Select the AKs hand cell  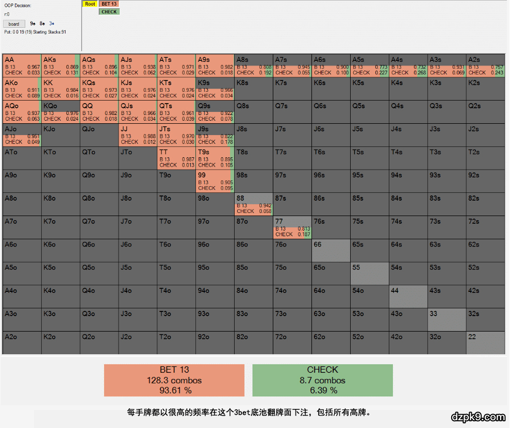pyautogui.click(x=60, y=65)
